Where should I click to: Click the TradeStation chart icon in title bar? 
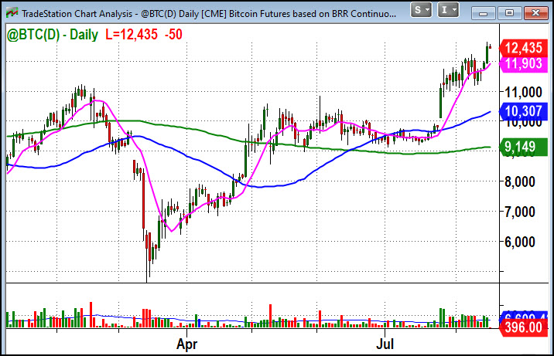tap(12, 13)
